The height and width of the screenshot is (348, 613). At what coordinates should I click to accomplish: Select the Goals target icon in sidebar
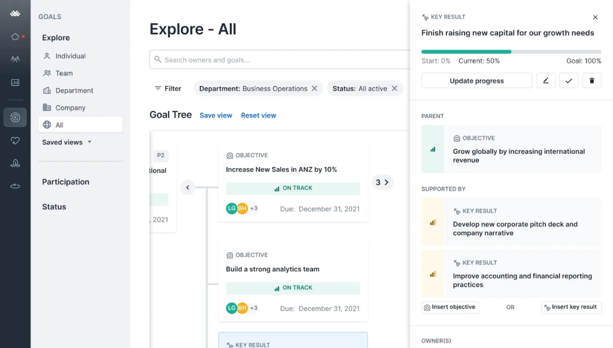14,117
